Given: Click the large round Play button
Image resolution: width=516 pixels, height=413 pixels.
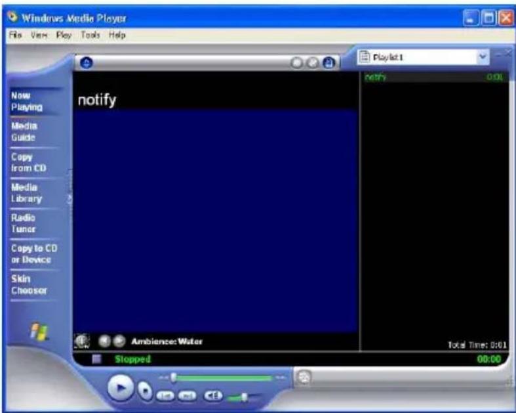Looking at the screenshot, I should pos(121,387).
